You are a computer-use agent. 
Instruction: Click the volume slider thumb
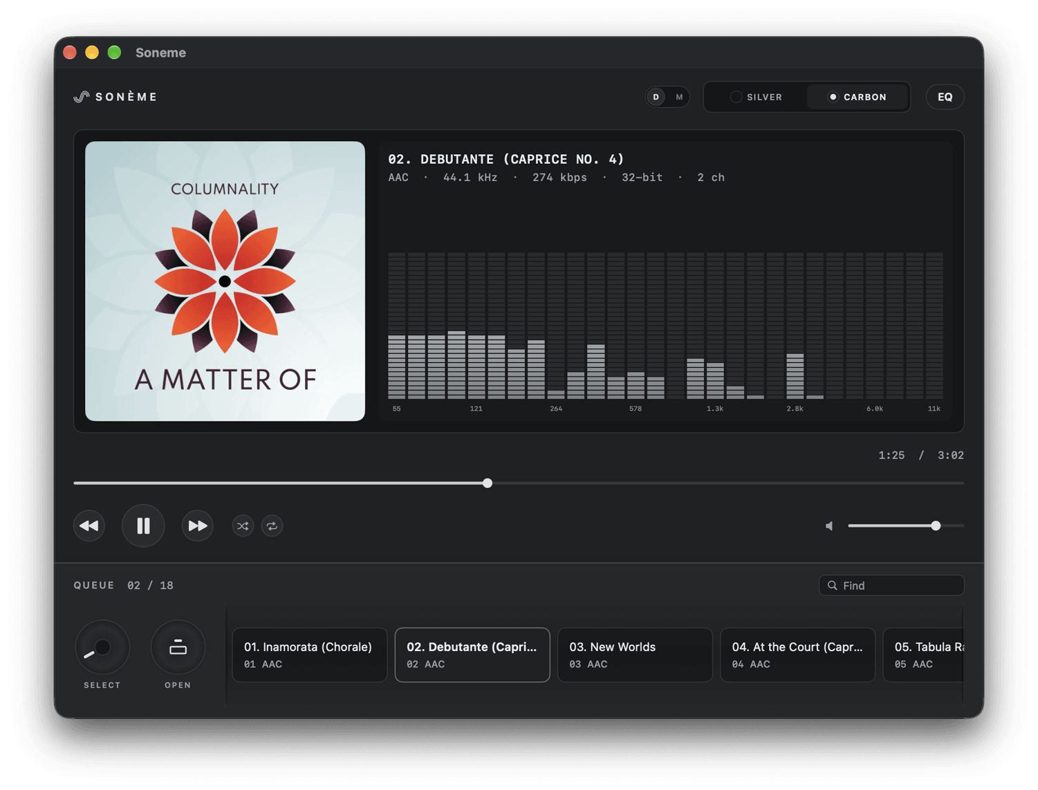[x=936, y=526]
